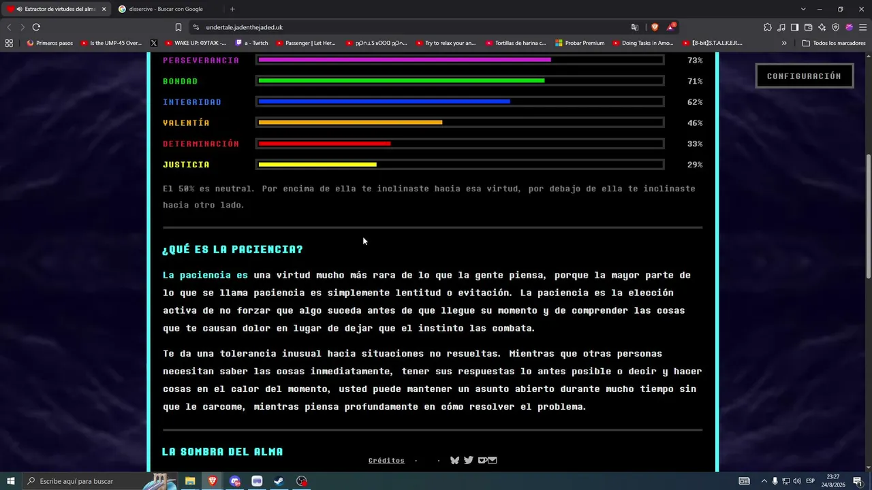The height and width of the screenshot is (490, 872).
Task: Click the INTEGRIDAD label
Action: pos(192,102)
